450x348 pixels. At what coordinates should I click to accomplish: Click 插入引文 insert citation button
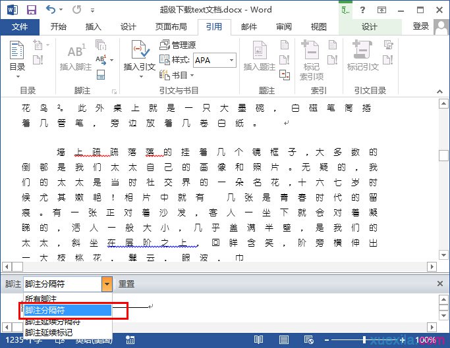point(140,59)
